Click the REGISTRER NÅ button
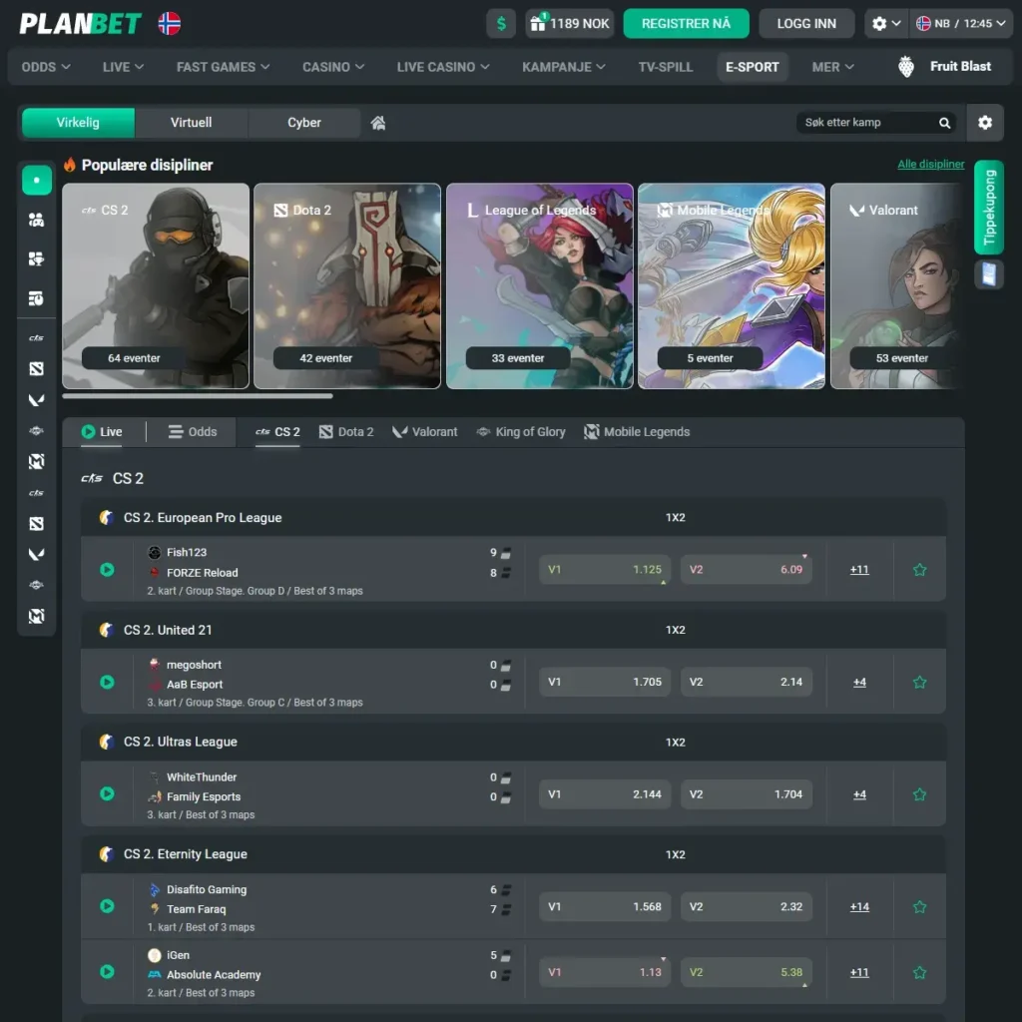 click(x=686, y=24)
